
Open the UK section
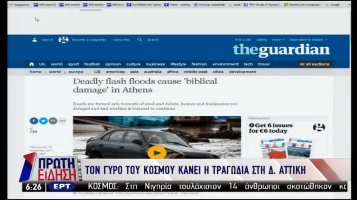[x=42, y=64]
